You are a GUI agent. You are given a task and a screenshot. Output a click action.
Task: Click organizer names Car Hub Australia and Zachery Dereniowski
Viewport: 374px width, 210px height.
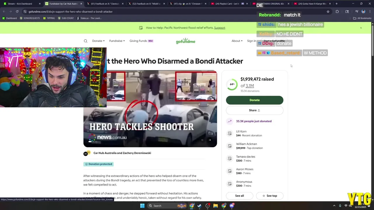point(122,153)
